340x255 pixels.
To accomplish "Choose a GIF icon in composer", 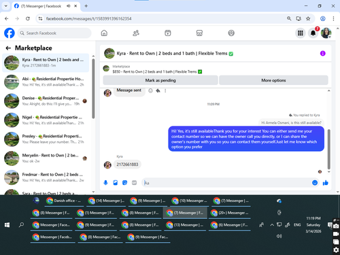I will [x=134, y=183].
